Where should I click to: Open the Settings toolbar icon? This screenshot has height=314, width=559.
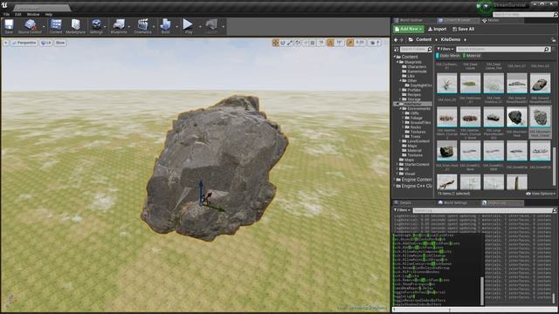(x=96, y=26)
